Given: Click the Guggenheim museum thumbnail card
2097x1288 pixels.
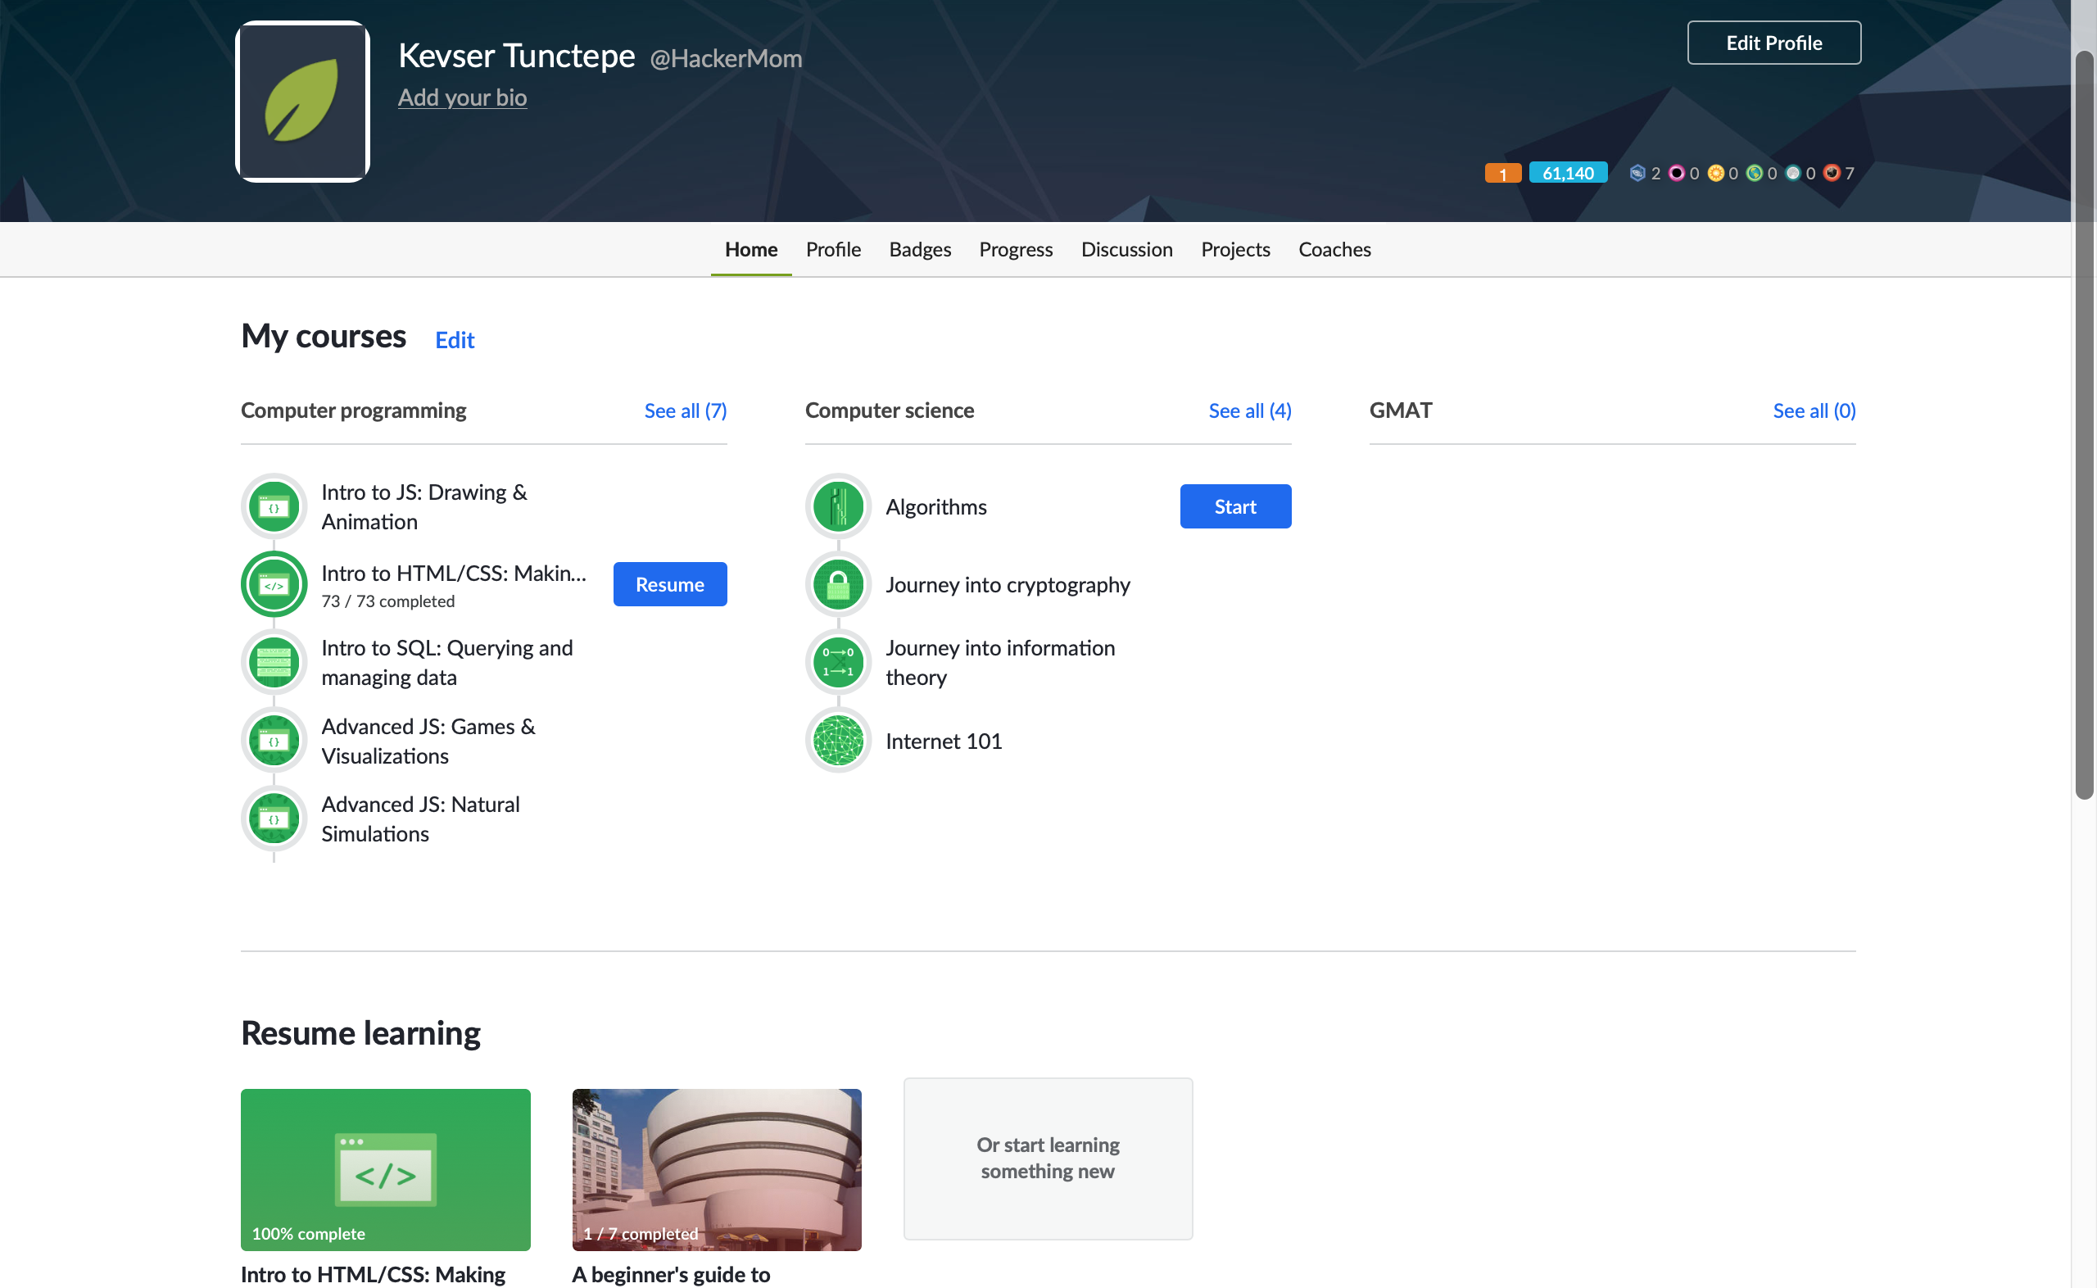Looking at the screenshot, I should tap(716, 1169).
